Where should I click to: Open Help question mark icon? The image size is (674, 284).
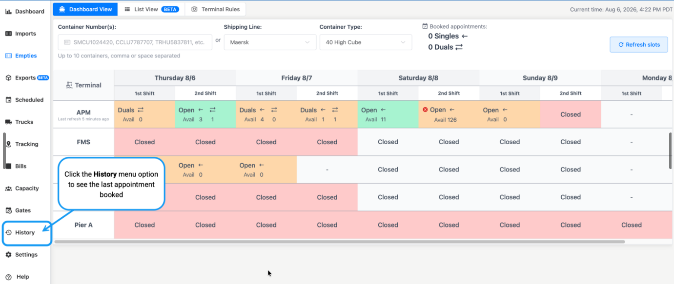8,277
